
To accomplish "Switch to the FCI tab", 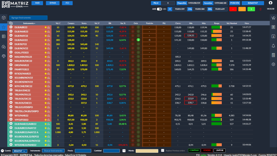I will click(67, 3).
